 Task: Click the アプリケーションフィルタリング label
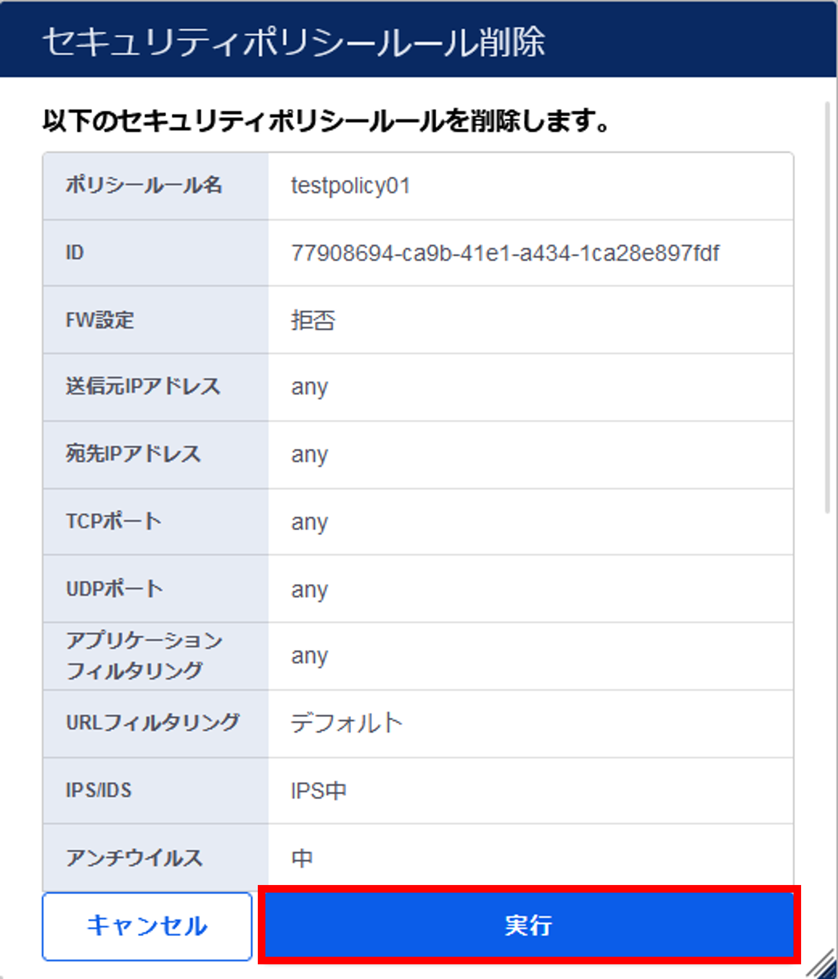point(144,656)
